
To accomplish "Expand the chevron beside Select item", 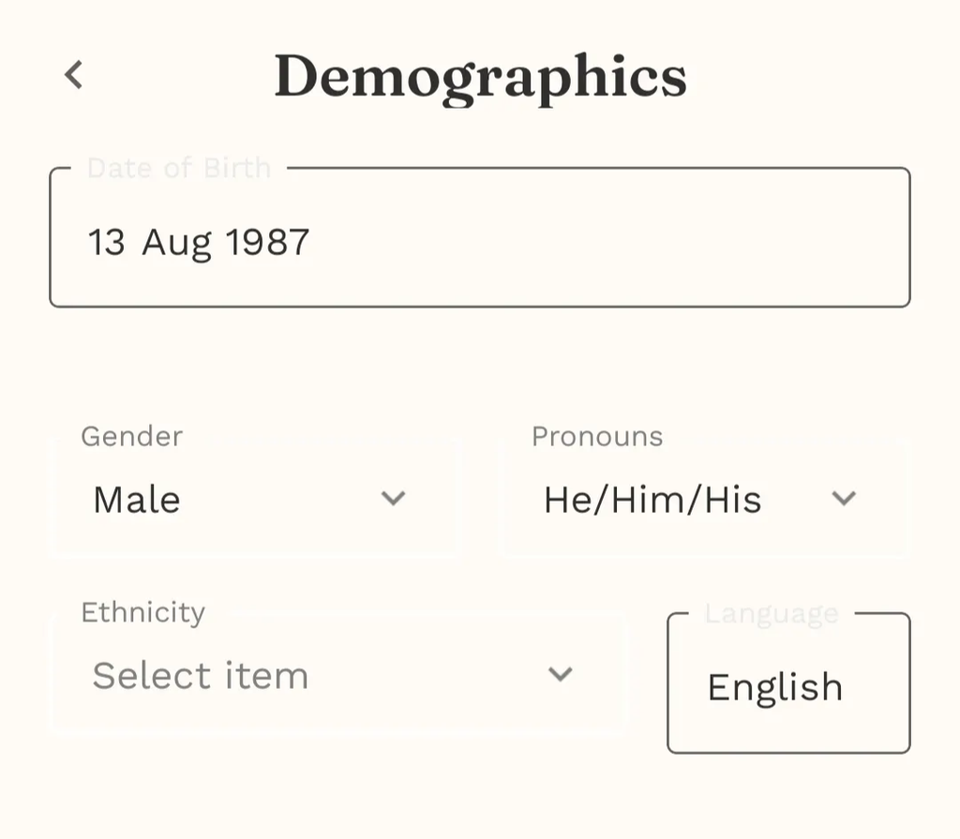I will pos(561,674).
